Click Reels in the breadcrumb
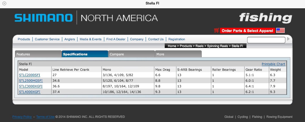This screenshot has height=122, width=305. click(x=199, y=46)
